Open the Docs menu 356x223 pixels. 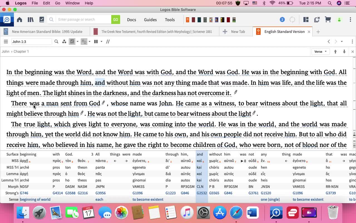coord(132,20)
